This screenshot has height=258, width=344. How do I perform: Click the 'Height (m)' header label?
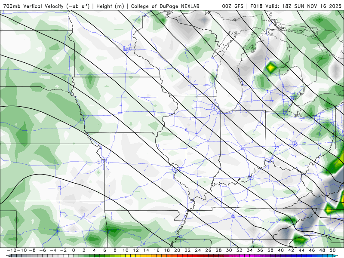(110, 6)
